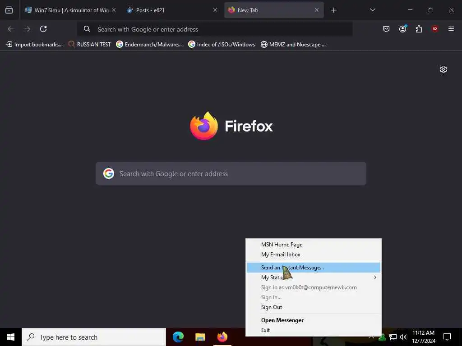Open the Pocket save icon

(x=386, y=29)
